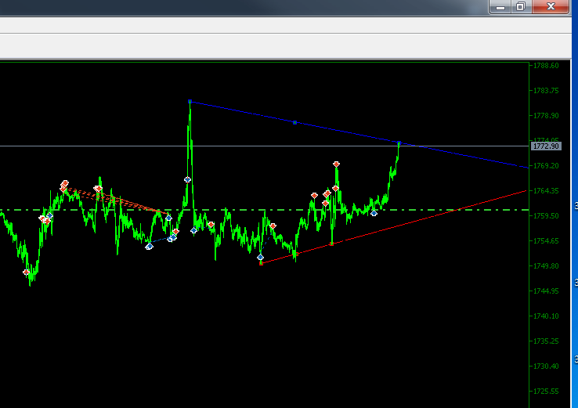
Task: Click the red sell arrow at the far-left chart low
Action: [26, 273]
